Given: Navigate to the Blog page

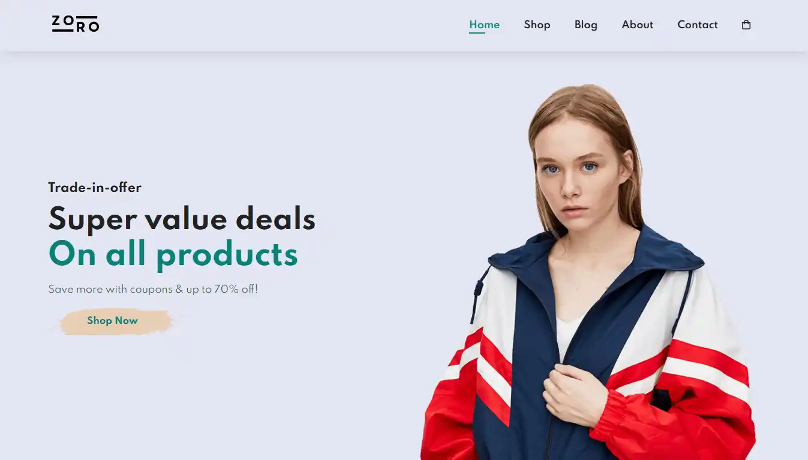Looking at the screenshot, I should [x=585, y=25].
